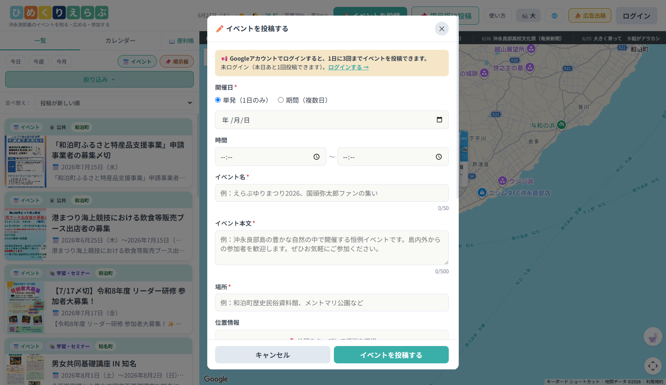This screenshot has width=666, height=385.
Task: Select 期間（複数日） radio option
Action: pyautogui.click(x=281, y=100)
